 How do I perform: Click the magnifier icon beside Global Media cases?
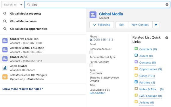pyautogui.click(x=5, y=21)
